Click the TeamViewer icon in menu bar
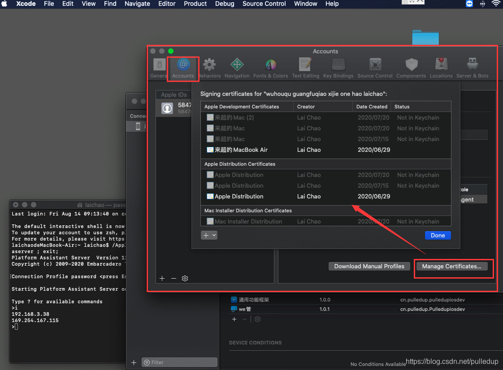Viewport: 503px width, 370px height. pos(469,4)
